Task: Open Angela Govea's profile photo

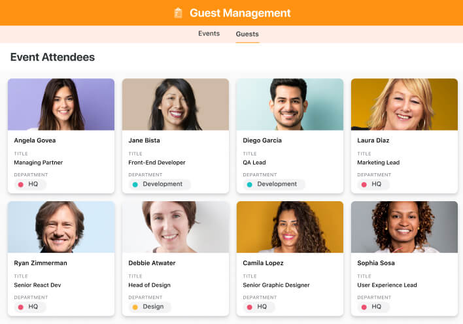Action: [61, 105]
